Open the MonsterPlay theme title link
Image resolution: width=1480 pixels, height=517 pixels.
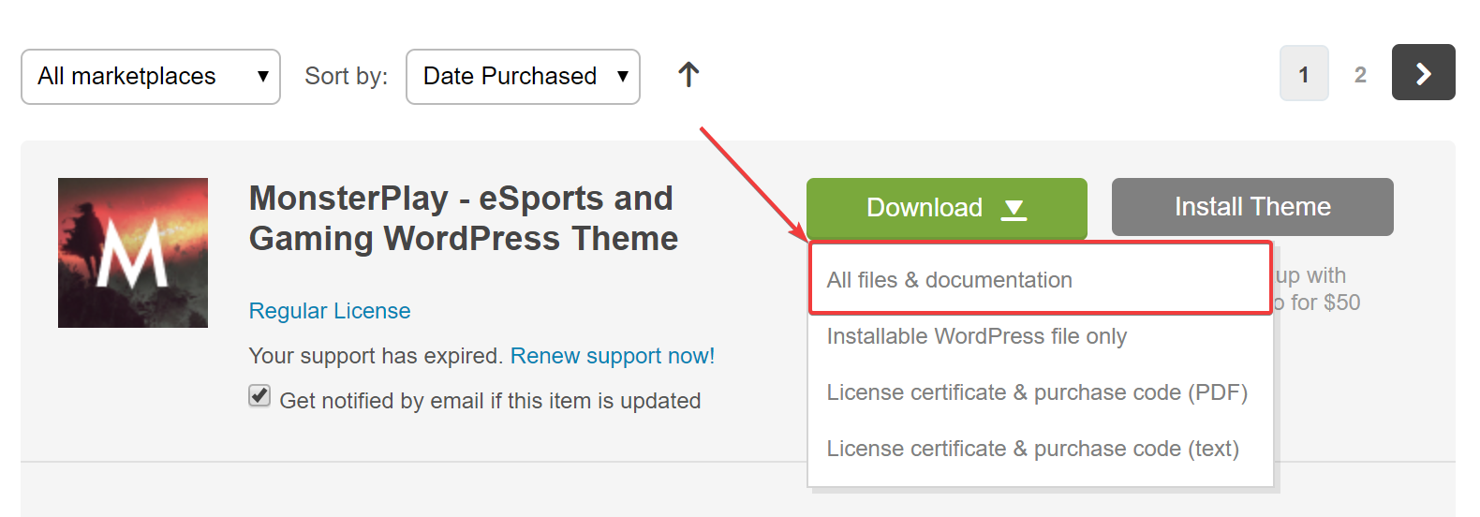point(464,218)
